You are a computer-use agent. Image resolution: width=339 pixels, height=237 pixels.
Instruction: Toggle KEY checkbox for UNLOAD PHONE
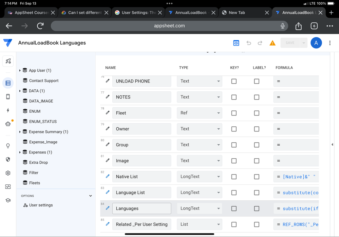pos(234,81)
